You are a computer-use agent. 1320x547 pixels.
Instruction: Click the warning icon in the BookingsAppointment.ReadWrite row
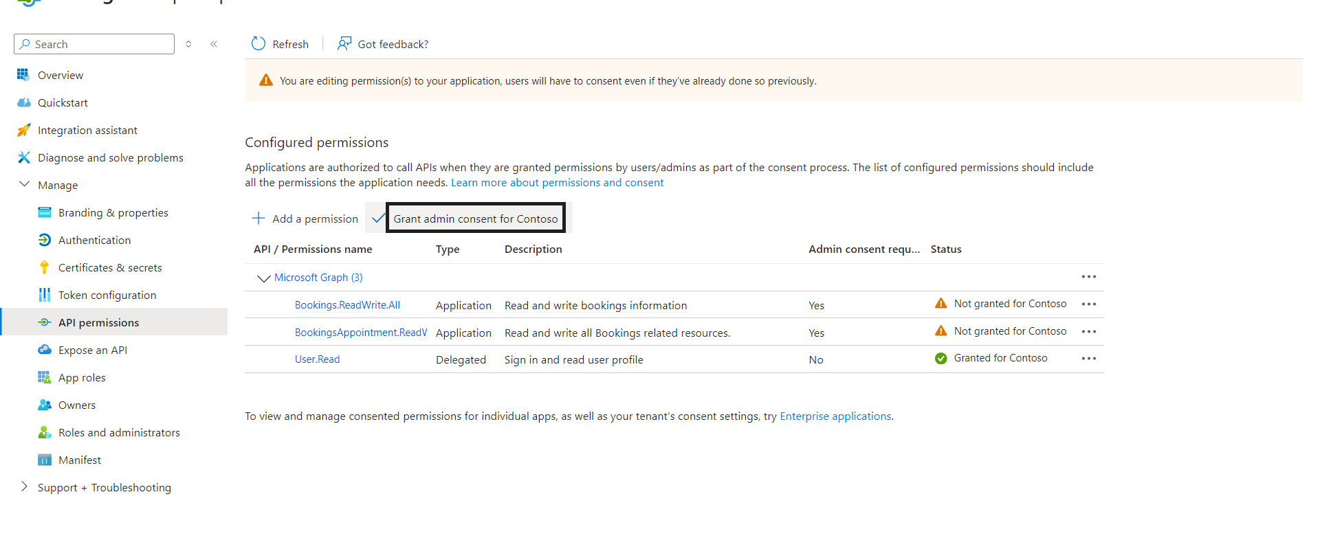(940, 331)
